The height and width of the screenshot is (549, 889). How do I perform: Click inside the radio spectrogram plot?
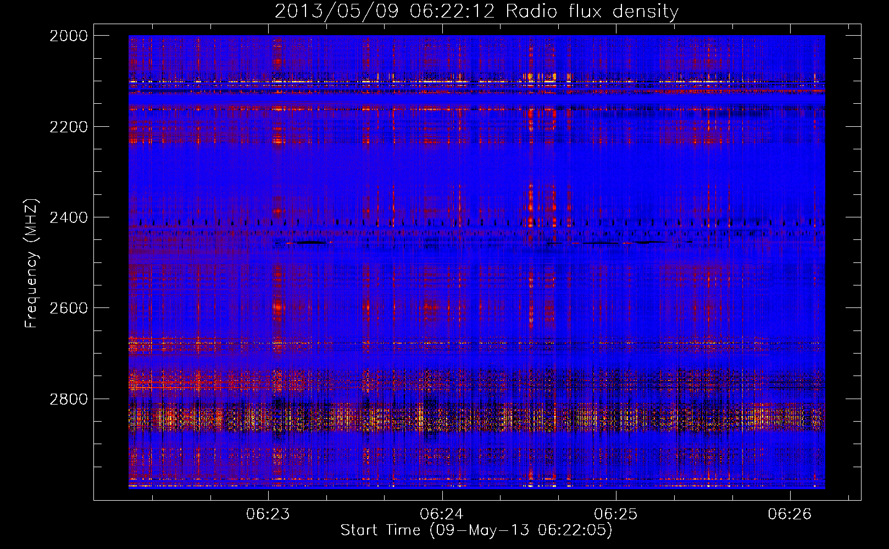click(477, 262)
